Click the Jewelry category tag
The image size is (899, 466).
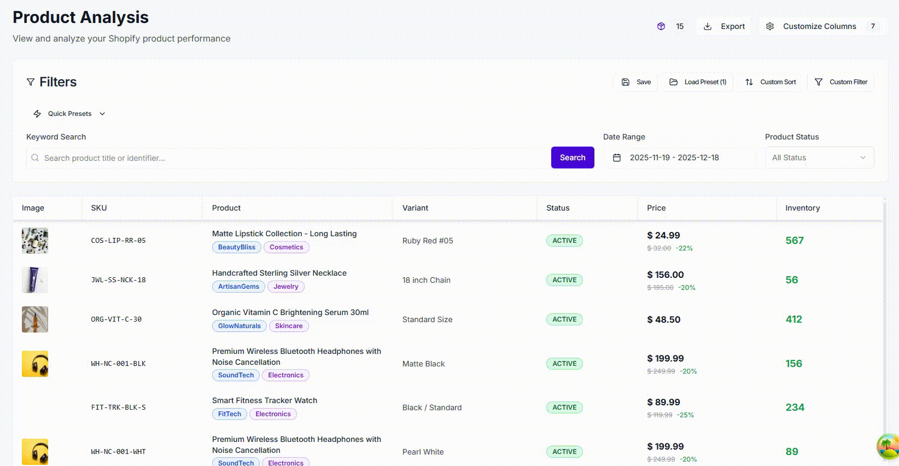click(286, 287)
